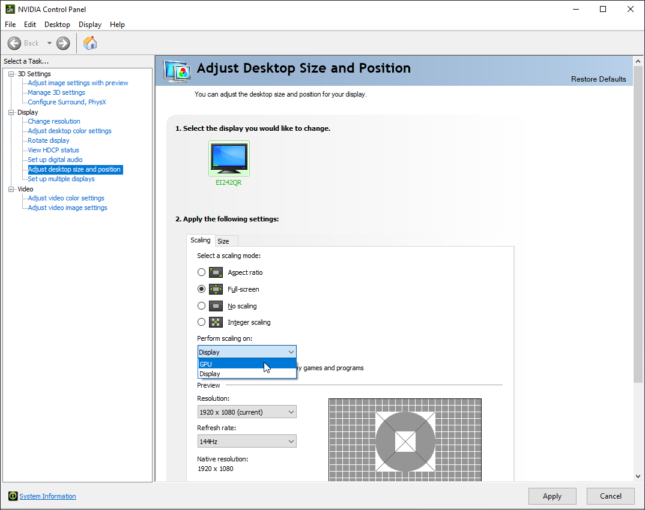This screenshot has height=510, width=645.
Task: Open the Back history dropdown arrow
Action: point(49,43)
